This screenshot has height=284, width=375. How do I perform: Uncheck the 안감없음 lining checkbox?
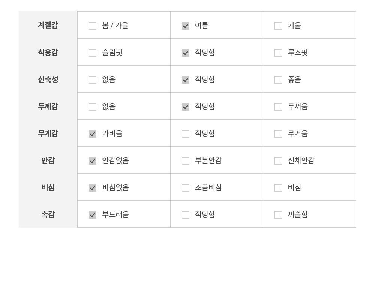tap(93, 161)
